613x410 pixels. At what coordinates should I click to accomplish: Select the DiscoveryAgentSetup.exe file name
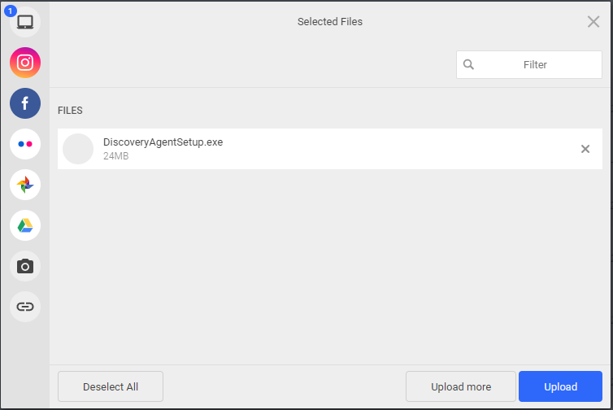pos(163,142)
